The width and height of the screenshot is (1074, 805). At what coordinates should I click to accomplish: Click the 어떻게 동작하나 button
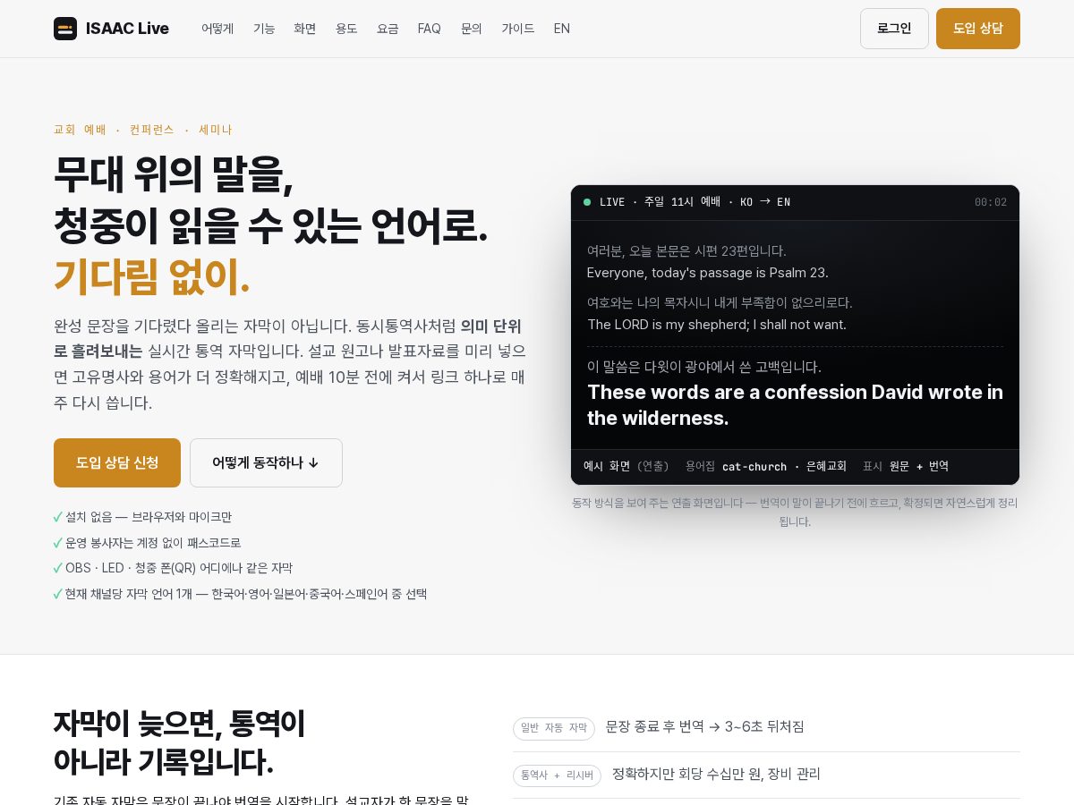[266, 462]
